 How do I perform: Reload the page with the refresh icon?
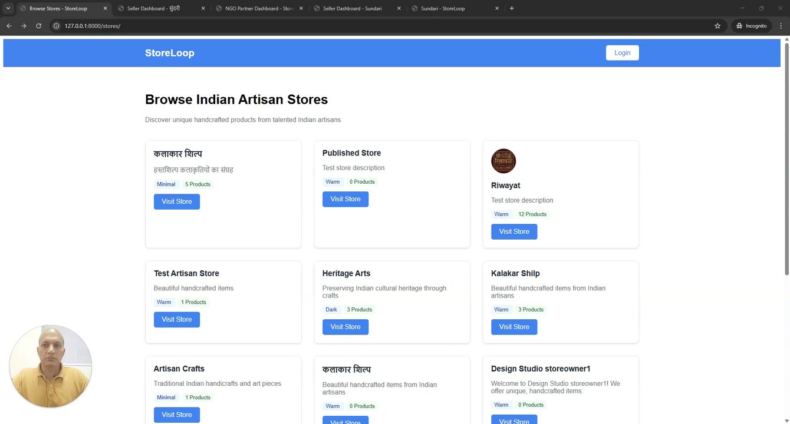coord(39,26)
